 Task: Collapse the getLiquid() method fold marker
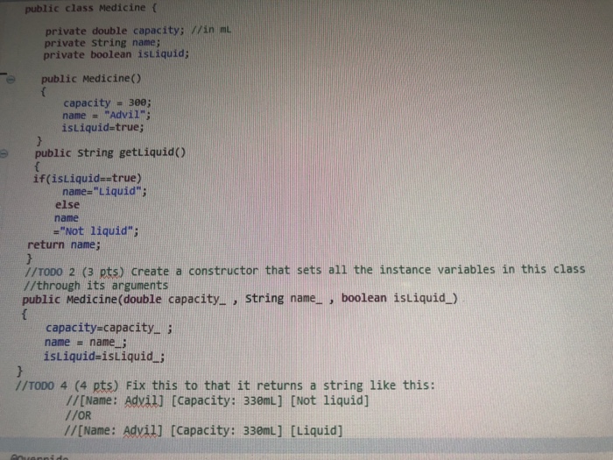point(4,153)
